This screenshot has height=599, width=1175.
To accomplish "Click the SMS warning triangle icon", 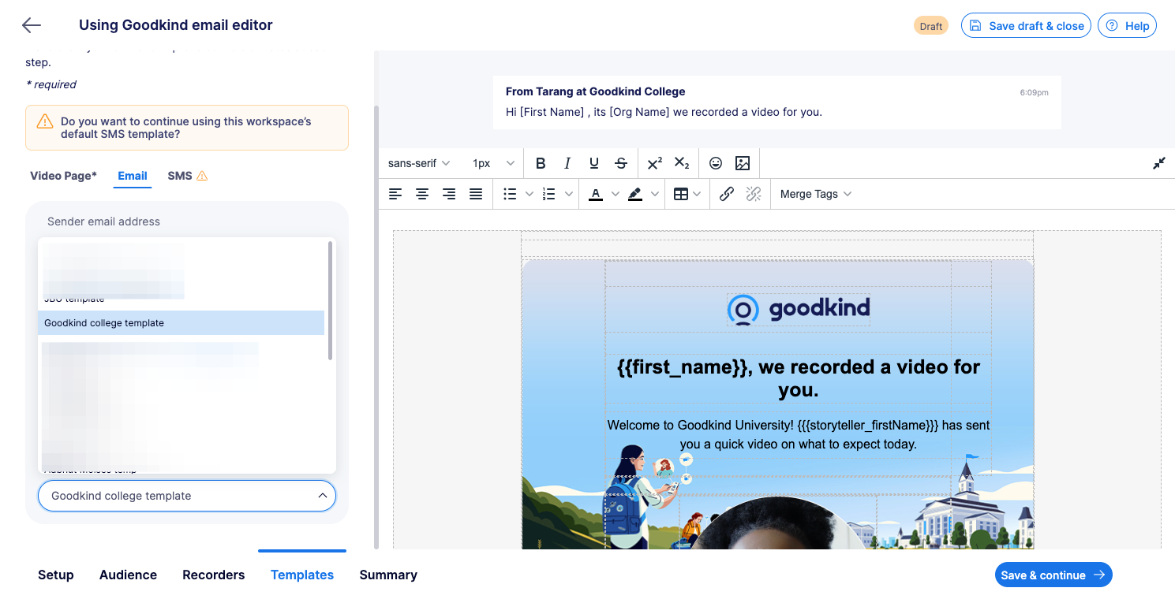I will (202, 176).
